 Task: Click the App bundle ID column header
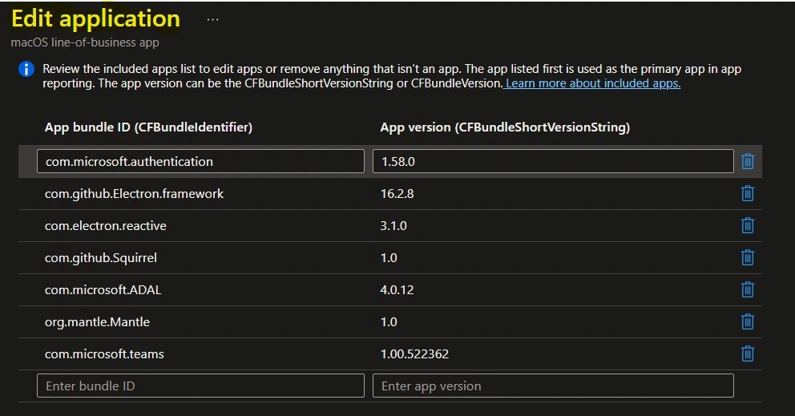tap(148, 127)
